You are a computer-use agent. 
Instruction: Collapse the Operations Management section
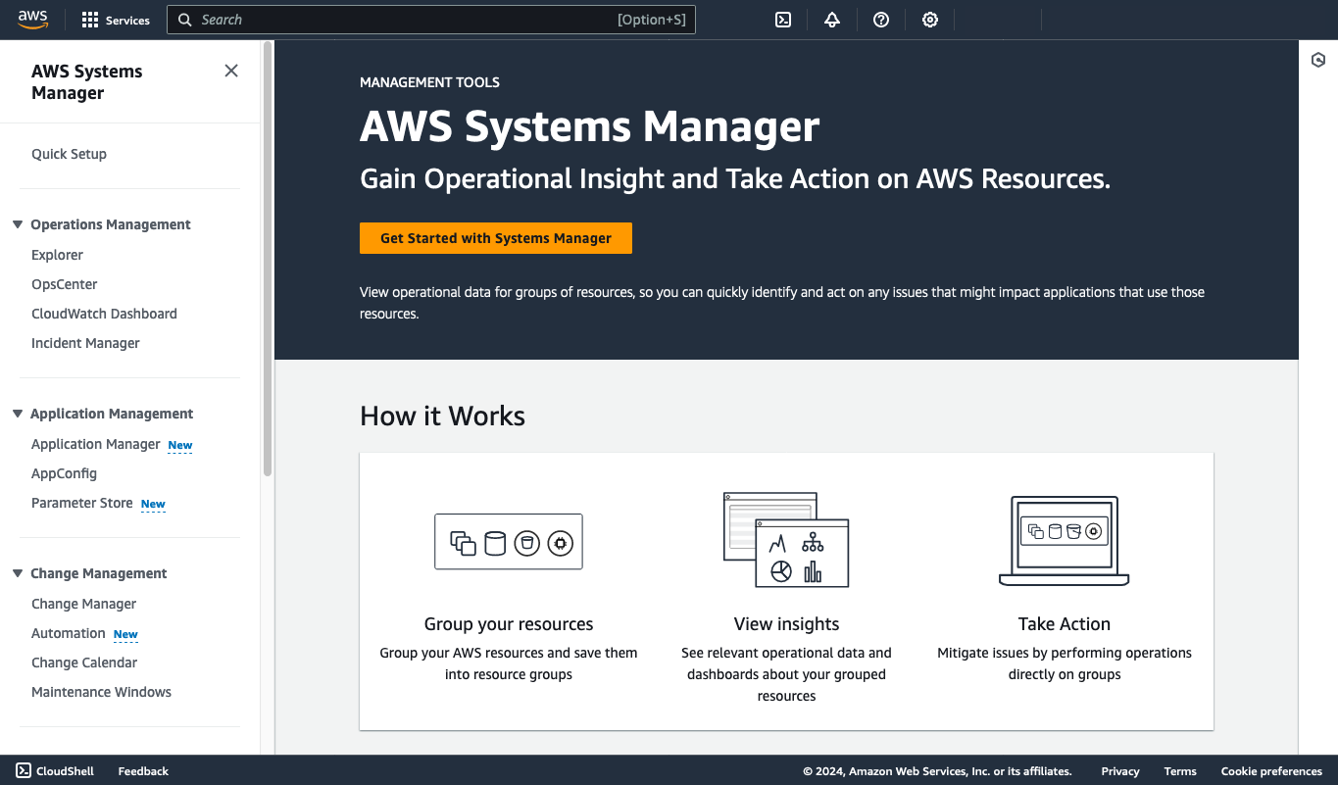17,223
